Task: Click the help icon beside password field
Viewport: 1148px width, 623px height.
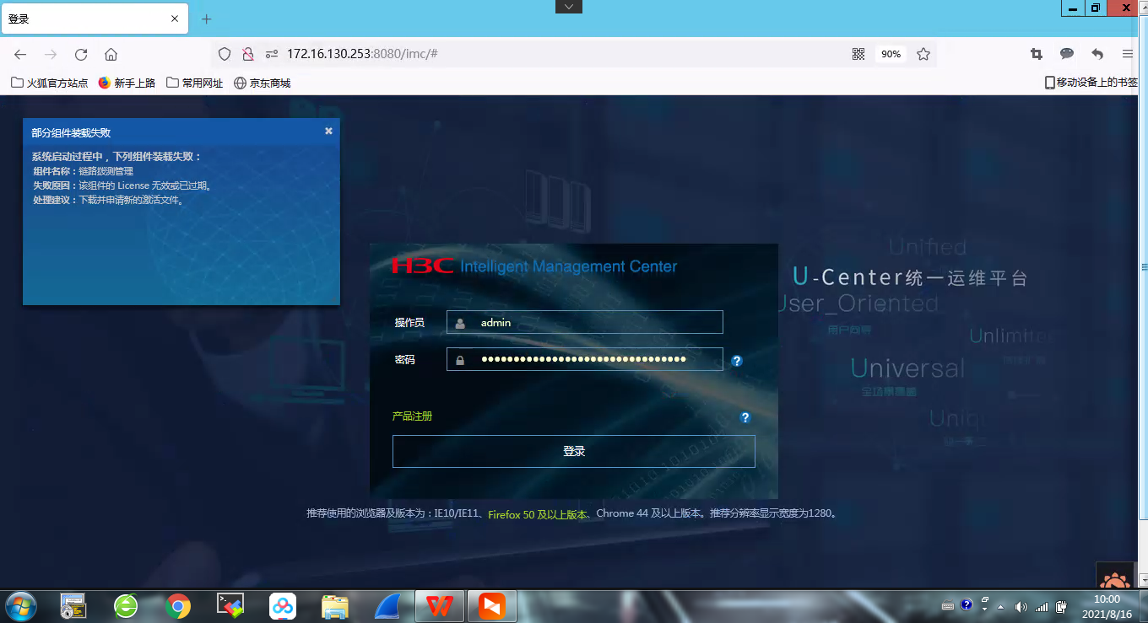Action: point(737,361)
